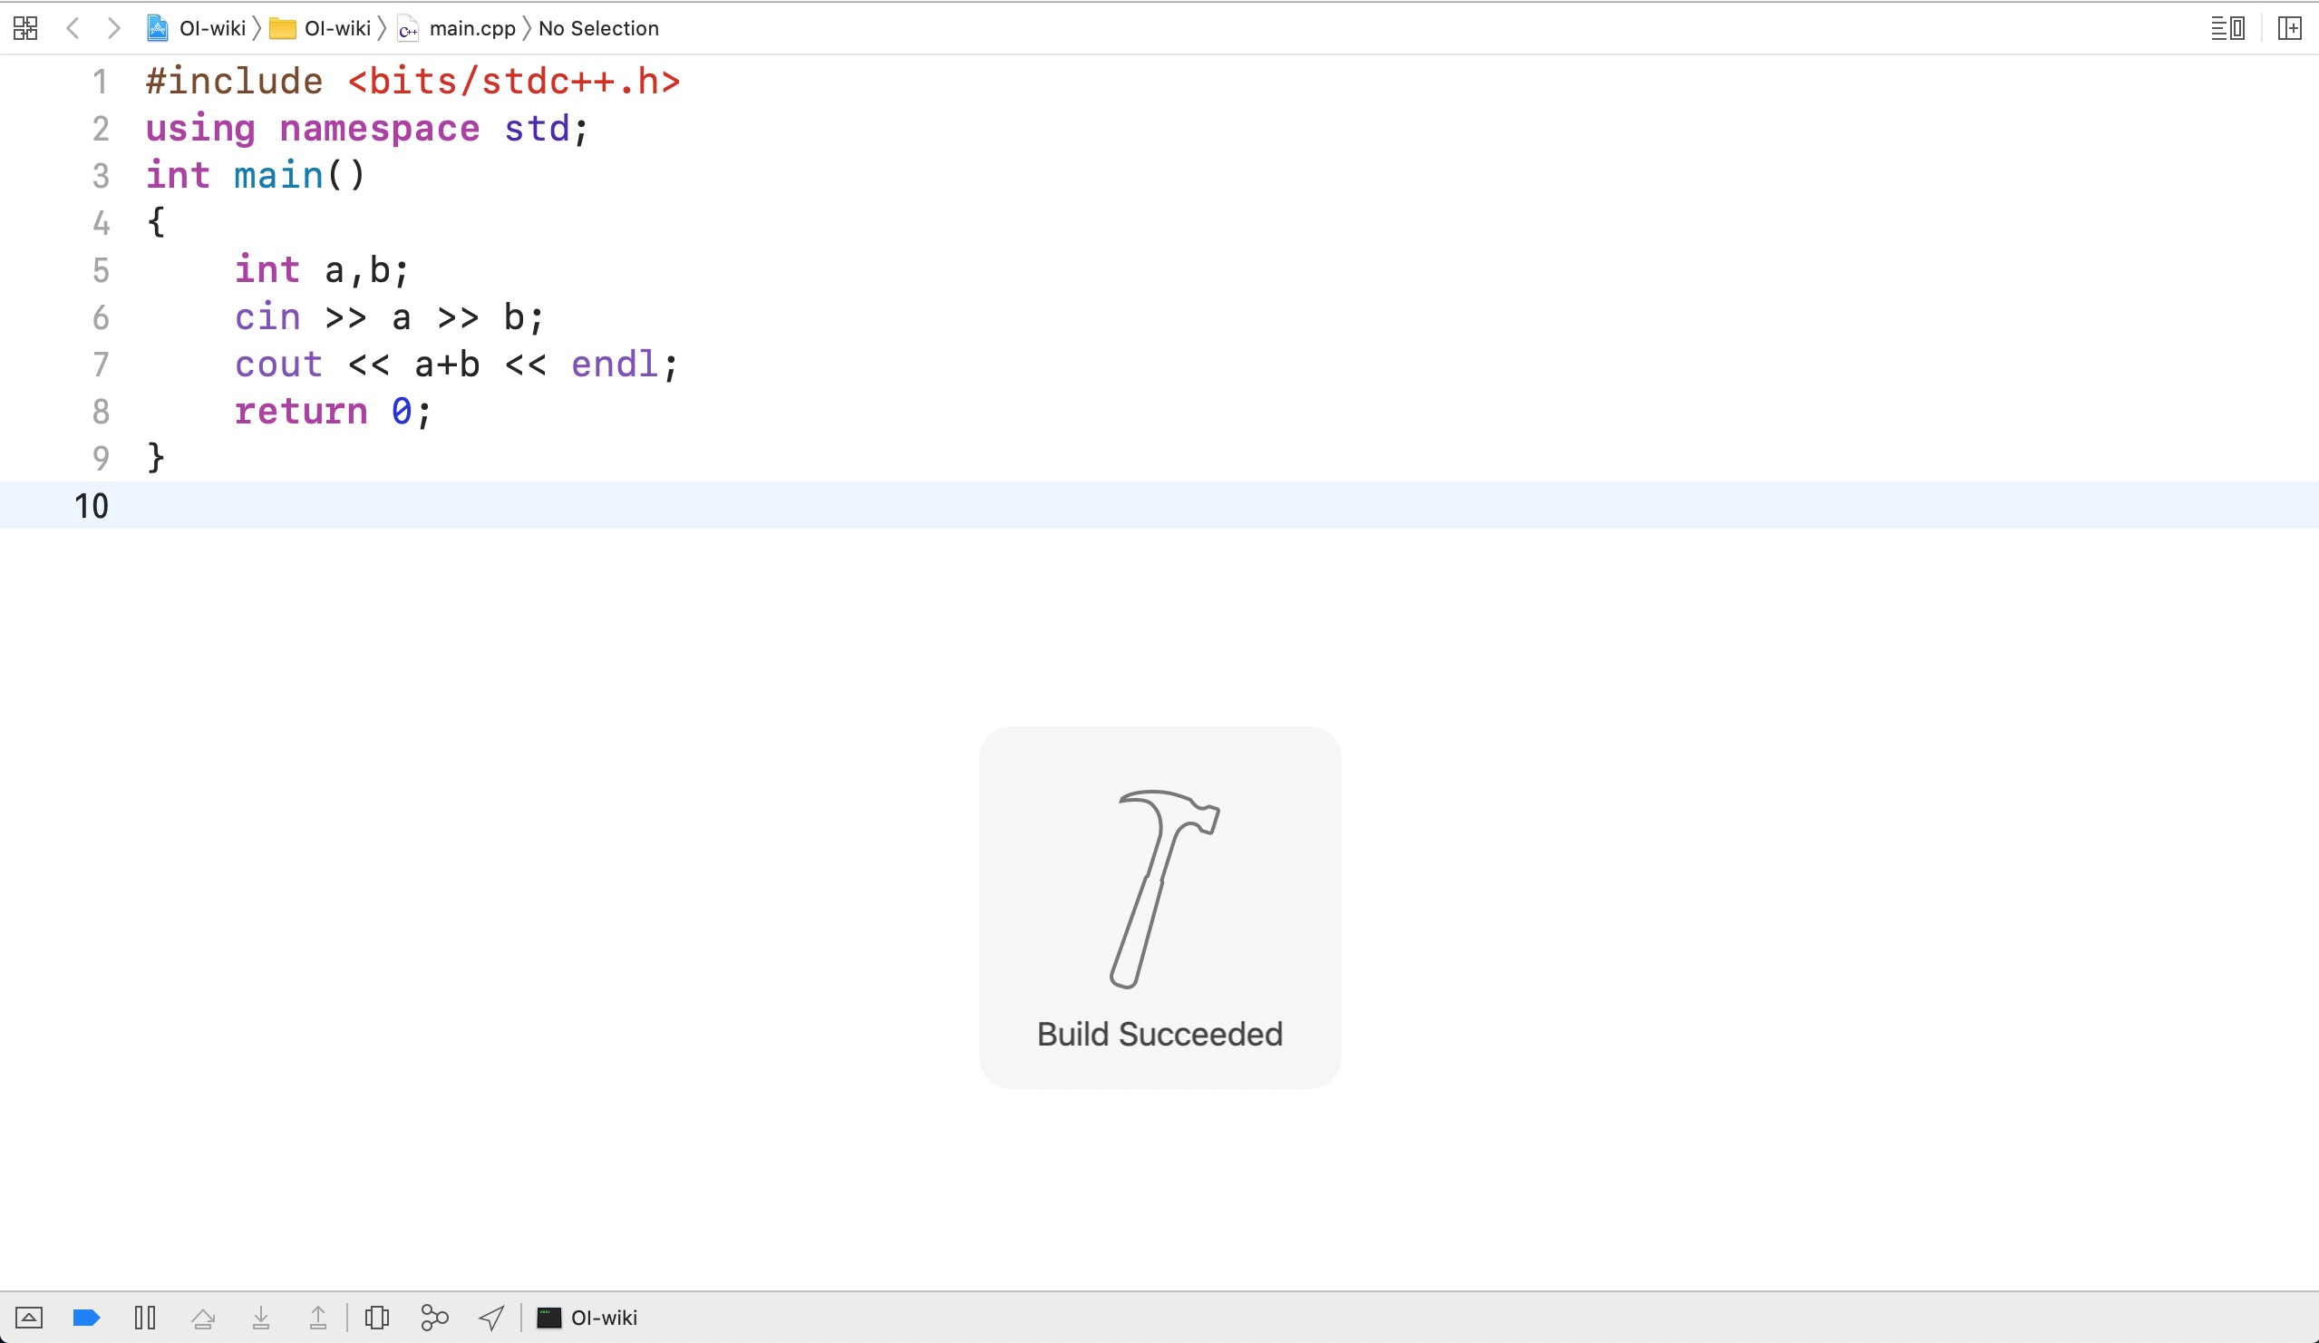Click the Step Over debug button
2319x1343 pixels.
[x=202, y=1318]
